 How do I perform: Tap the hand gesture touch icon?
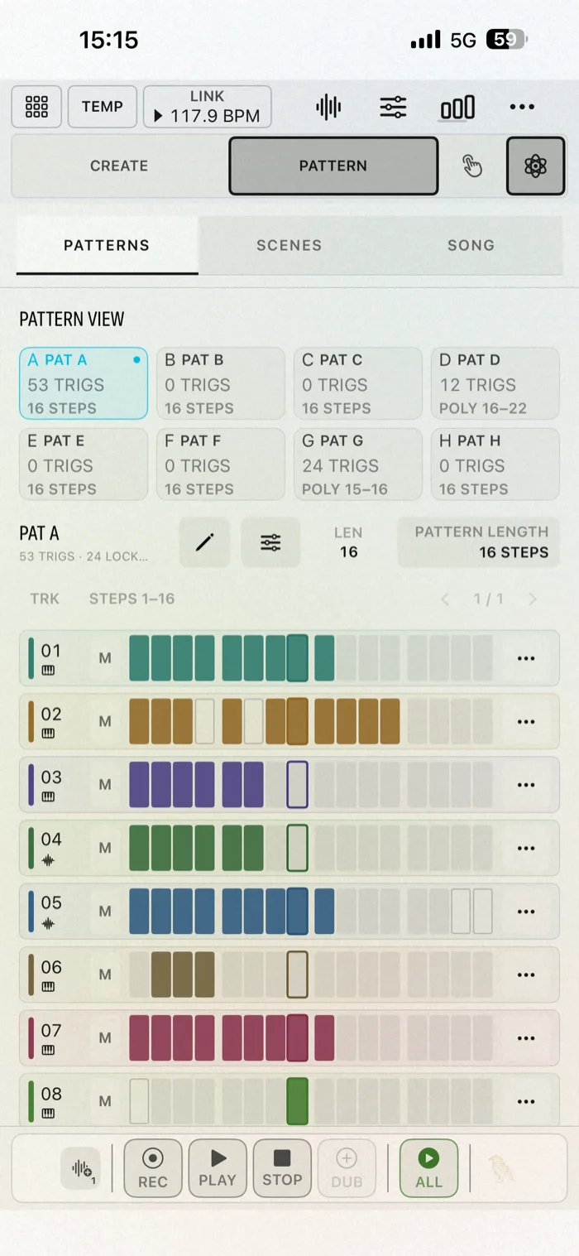point(471,166)
